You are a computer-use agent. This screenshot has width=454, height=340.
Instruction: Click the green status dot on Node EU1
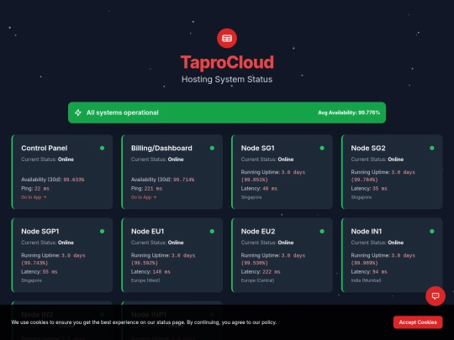[x=212, y=232]
